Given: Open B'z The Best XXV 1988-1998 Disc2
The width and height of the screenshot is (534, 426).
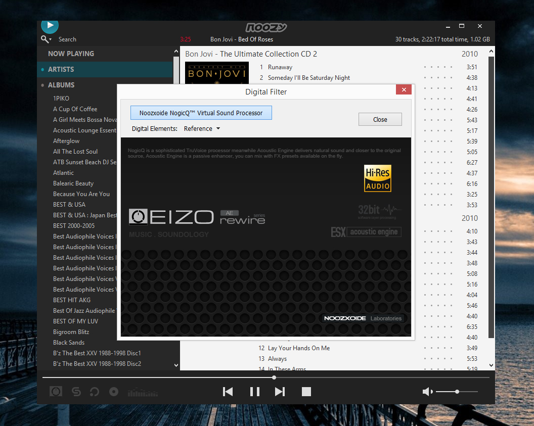Looking at the screenshot, I should pos(97,364).
